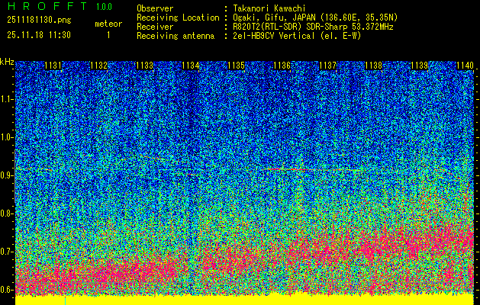
Task: Click the HROFFT 1.0.0 title text
Action: pos(60,6)
